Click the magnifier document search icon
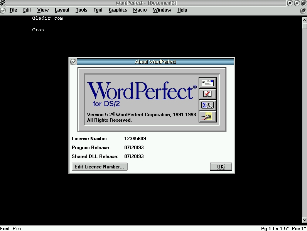Image resolution: width=307 pixels, height=231 pixels. [207, 116]
